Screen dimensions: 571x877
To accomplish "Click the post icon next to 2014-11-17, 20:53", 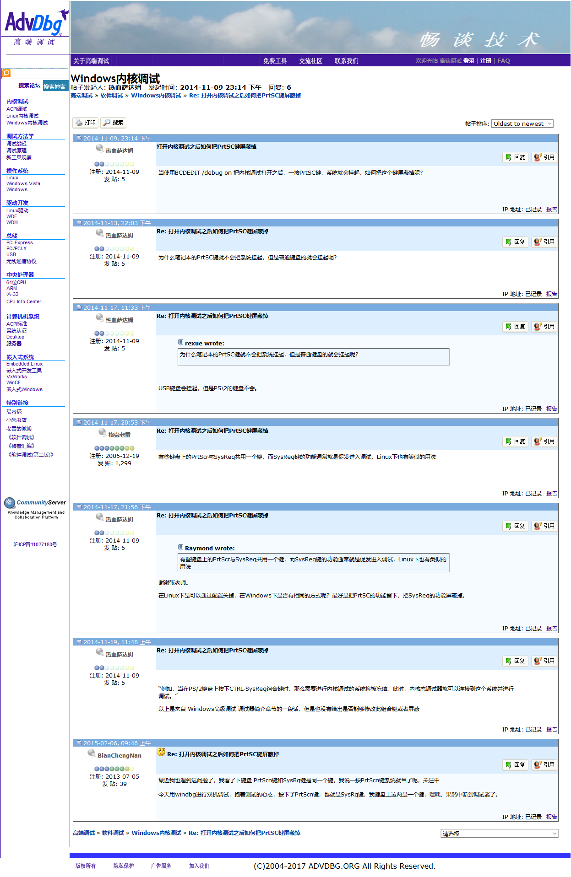I will pos(79,422).
